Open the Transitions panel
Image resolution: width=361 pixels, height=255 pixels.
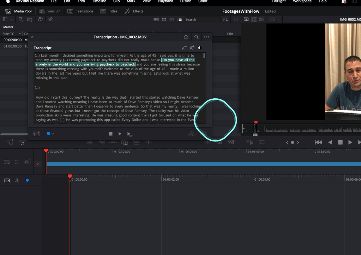pyautogui.click(x=80, y=11)
